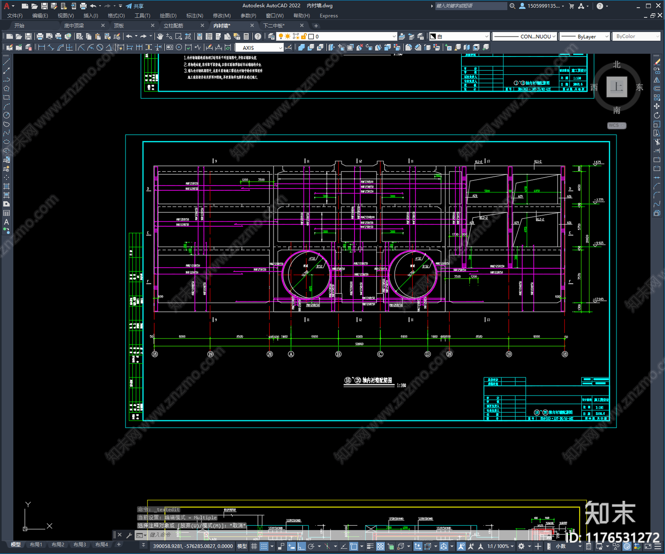Close the 底中顶梁 drawing tab
Image resolution: width=665 pixels, height=554 pixels.
103,26
